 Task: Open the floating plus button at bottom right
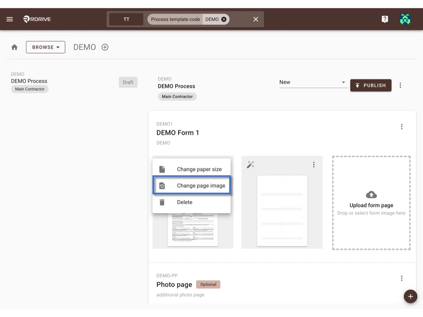point(410,296)
